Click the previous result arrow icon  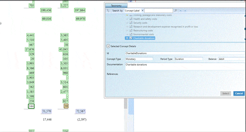pos(181,11)
